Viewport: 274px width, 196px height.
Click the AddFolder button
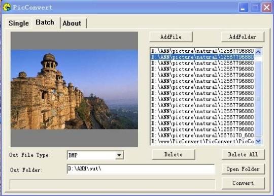[243, 37]
